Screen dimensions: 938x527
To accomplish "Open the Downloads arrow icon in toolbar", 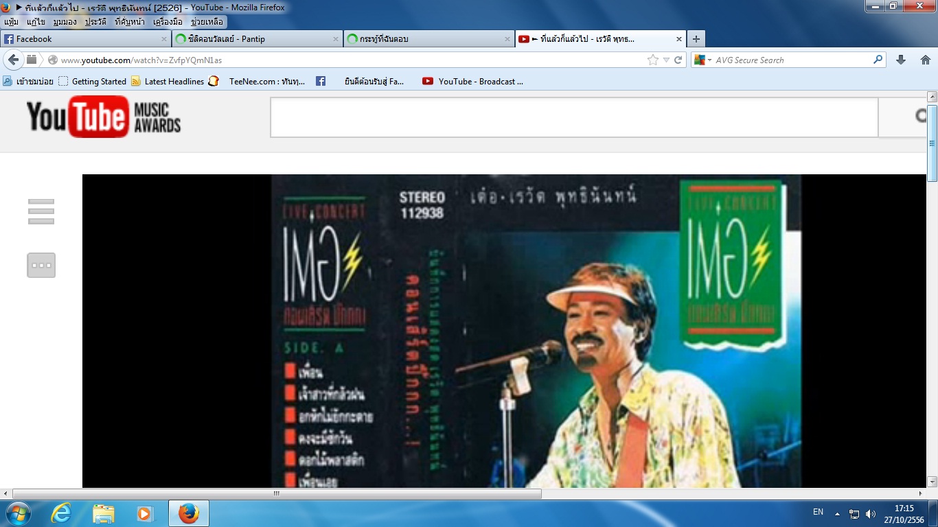I will click(901, 60).
